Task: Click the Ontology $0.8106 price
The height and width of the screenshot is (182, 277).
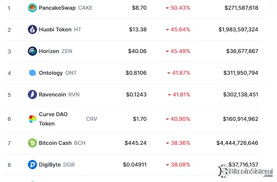Action: pos(136,73)
